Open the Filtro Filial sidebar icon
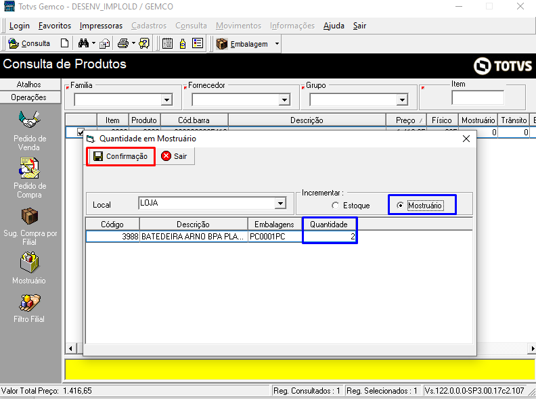This screenshot has width=536, height=399. point(29,303)
